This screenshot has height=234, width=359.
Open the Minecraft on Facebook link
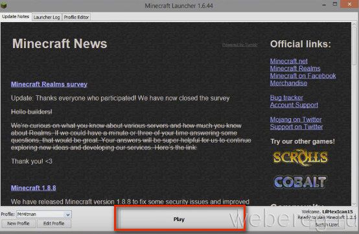(x=303, y=76)
